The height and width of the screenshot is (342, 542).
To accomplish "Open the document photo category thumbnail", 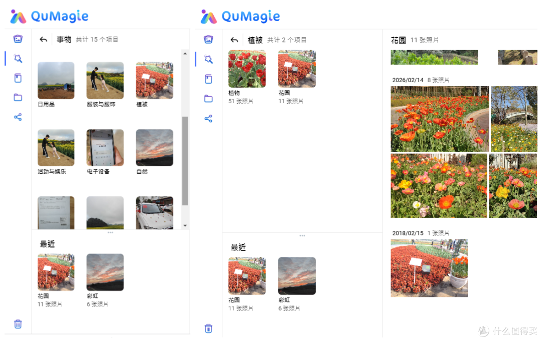I will [x=56, y=213].
